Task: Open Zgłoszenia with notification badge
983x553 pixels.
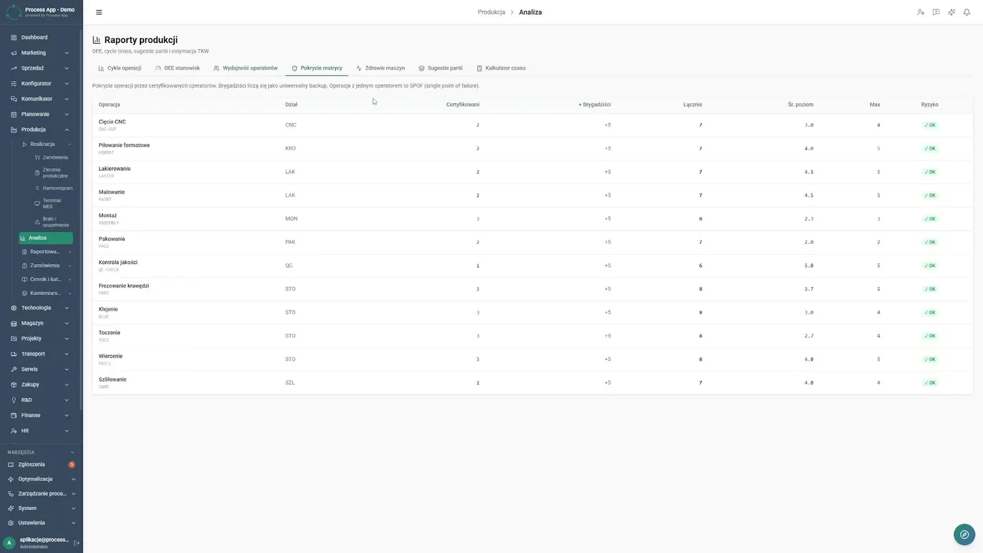Action: coord(42,464)
